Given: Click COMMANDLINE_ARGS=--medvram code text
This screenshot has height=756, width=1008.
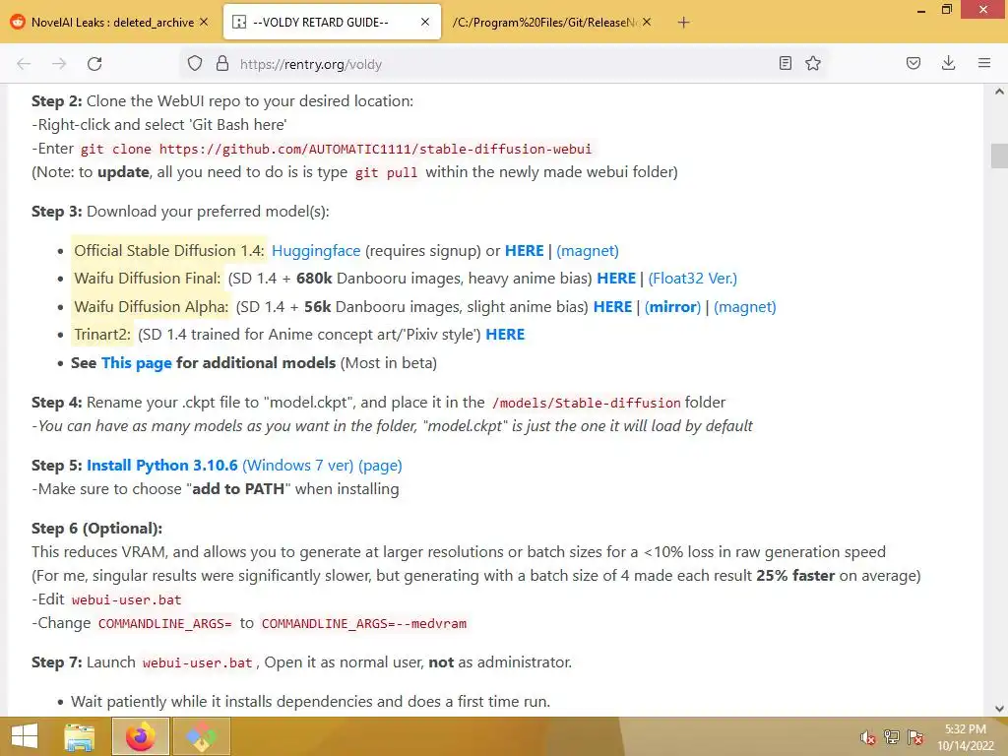Looking at the screenshot, I should 364,623.
